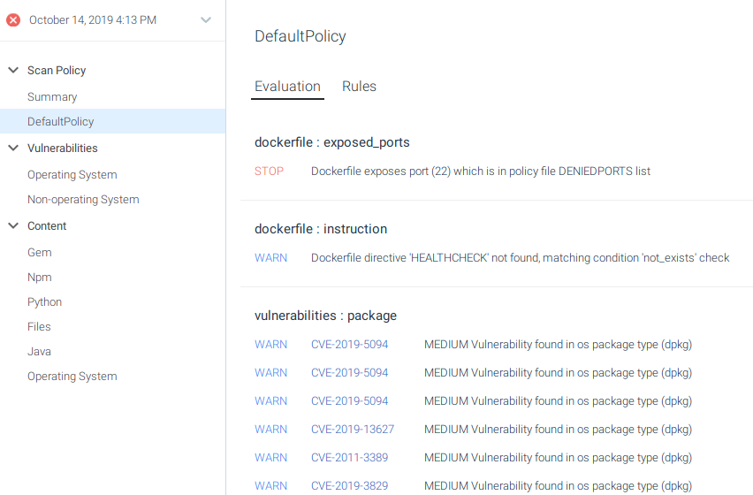Image resolution: width=753 pixels, height=495 pixels.
Task: Select the DefaultPolicy page title
Action: pos(300,36)
